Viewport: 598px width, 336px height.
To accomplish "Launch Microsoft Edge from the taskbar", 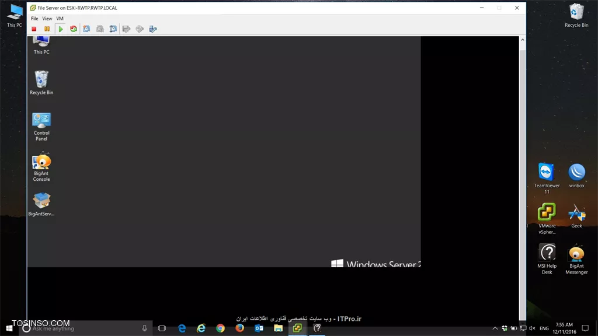I will 182,328.
